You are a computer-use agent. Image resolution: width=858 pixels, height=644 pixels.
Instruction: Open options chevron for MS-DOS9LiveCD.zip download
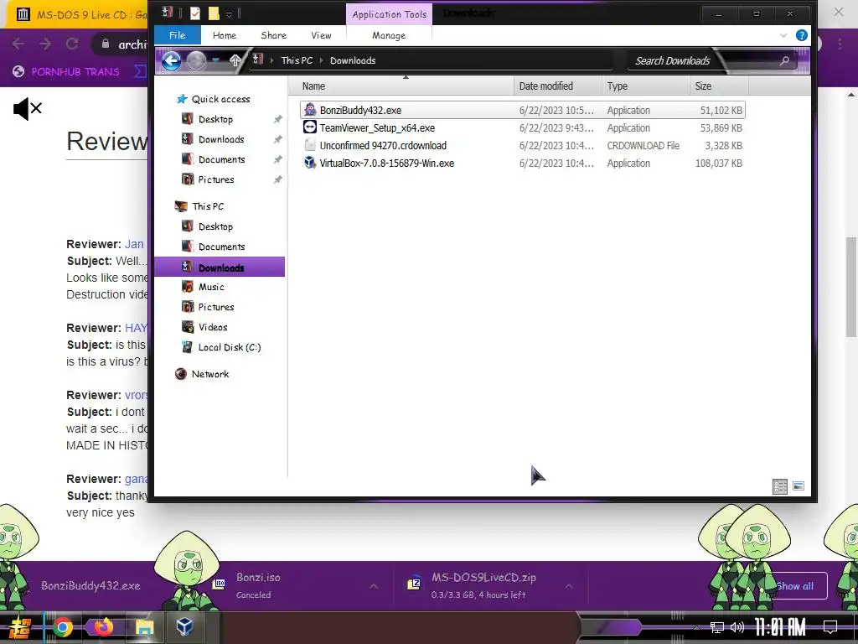click(x=569, y=586)
